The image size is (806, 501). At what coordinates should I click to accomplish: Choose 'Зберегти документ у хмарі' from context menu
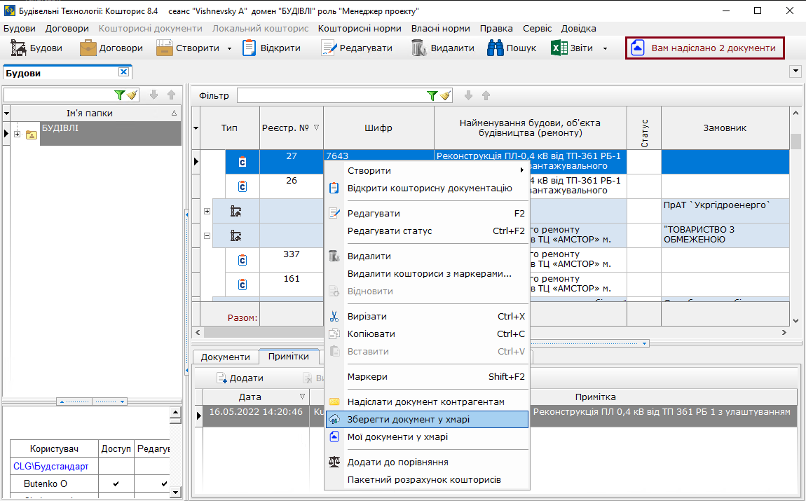tap(427, 419)
